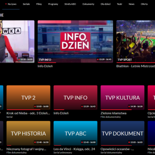This screenshot has width=155, height=155.
Task: Open the News section
Action: (132, 4)
